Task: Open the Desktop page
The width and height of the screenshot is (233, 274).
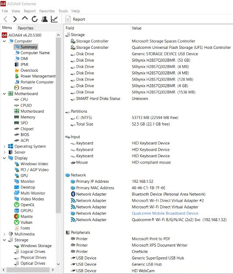Action: [x=25, y=187]
